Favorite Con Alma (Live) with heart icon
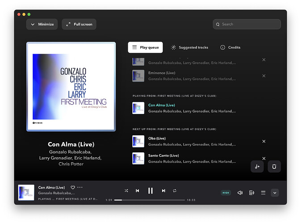The width and height of the screenshot is (301, 223). coord(73,187)
